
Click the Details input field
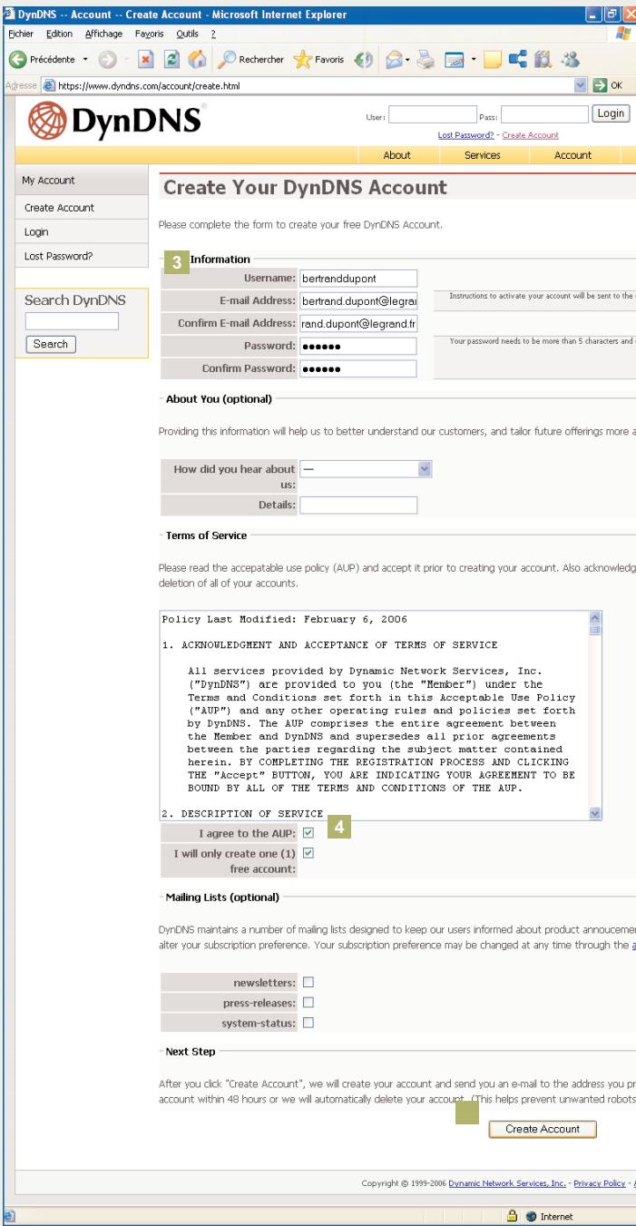point(357,505)
